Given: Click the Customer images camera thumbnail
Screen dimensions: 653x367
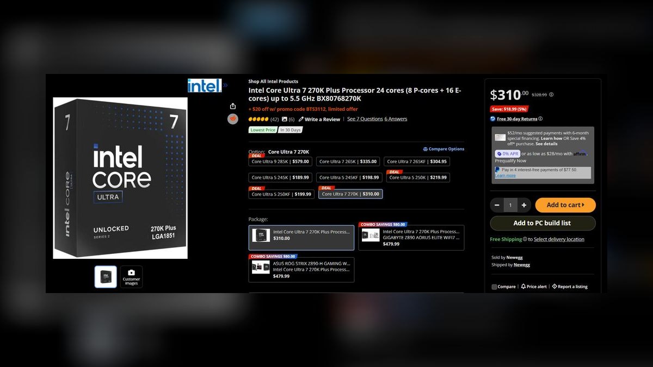Looking at the screenshot, I should tap(131, 277).
